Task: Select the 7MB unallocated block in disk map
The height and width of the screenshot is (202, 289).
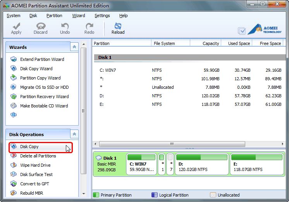Action: 170,164
